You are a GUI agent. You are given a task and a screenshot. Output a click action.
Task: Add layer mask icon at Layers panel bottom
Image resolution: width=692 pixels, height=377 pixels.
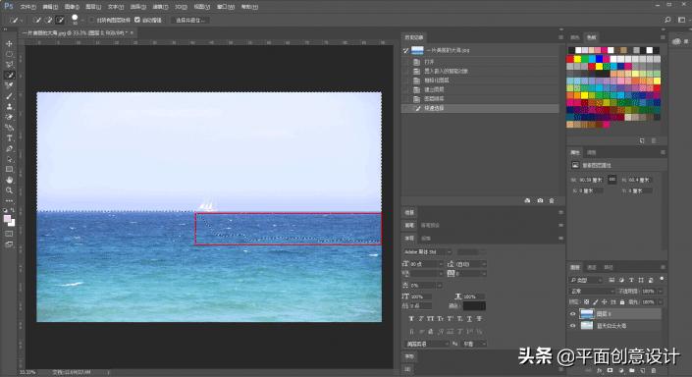click(610, 370)
